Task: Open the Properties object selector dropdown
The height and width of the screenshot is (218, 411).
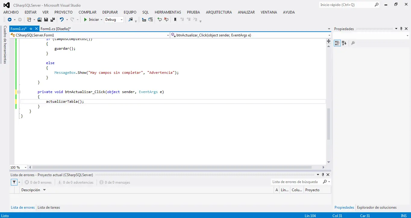Action: pos(407,36)
